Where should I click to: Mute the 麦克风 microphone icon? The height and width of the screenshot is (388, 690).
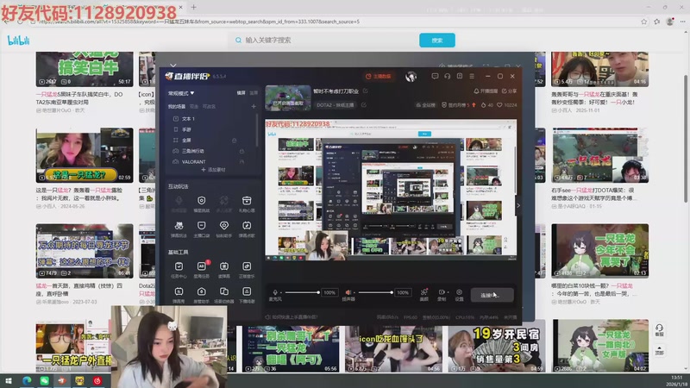pos(275,292)
